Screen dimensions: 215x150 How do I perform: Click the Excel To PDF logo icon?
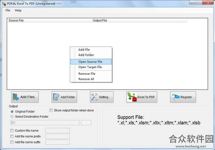click(x=132, y=97)
